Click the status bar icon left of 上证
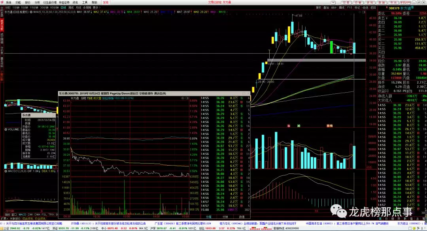The height and width of the screenshot is (231, 427). point(2,228)
